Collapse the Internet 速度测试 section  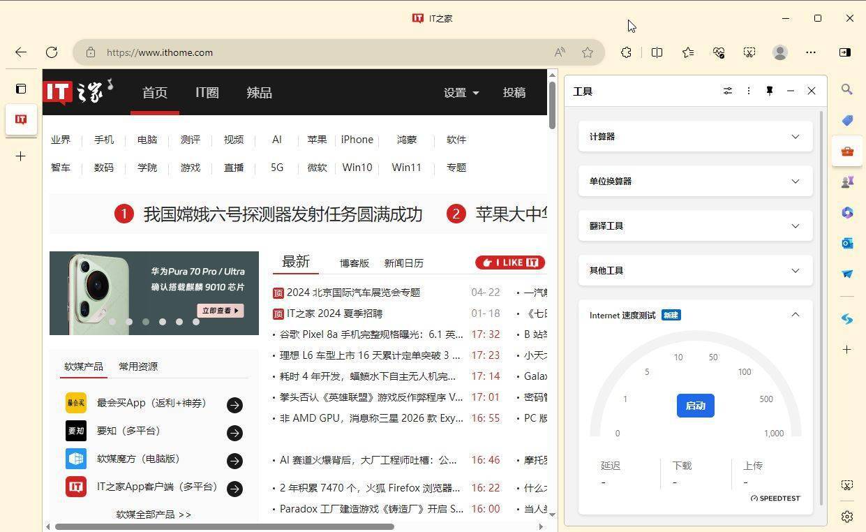[x=795, y=315]
